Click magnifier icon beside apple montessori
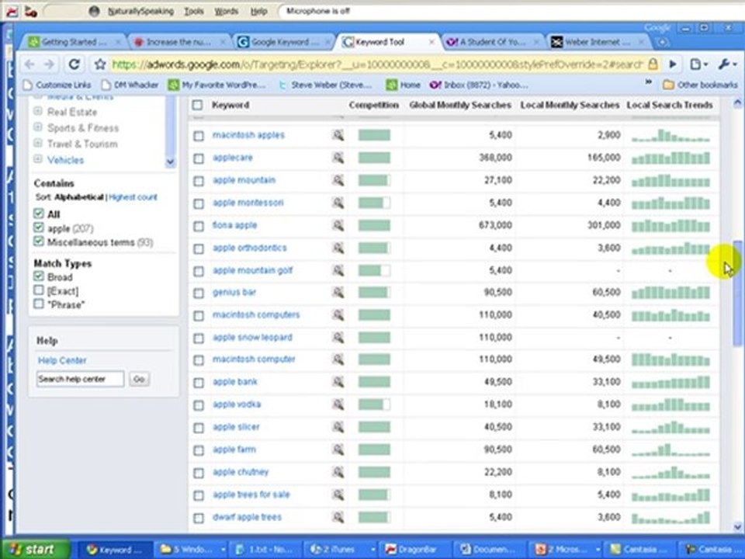The image size is (745, 559). [x=338, y=203]
